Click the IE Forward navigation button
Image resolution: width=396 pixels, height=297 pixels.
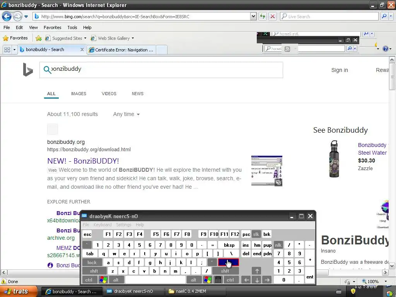pyautogui.click(x=17, y=16)
